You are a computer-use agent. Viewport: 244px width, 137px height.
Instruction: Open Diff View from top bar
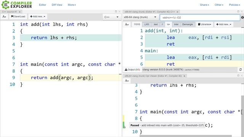pyautogui.click(x=57, y=5)
